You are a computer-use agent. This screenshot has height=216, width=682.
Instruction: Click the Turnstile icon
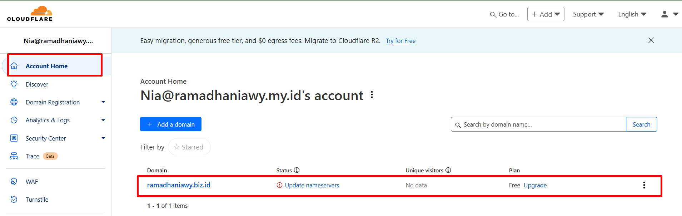pyautogui.click(x=14, y=200)
